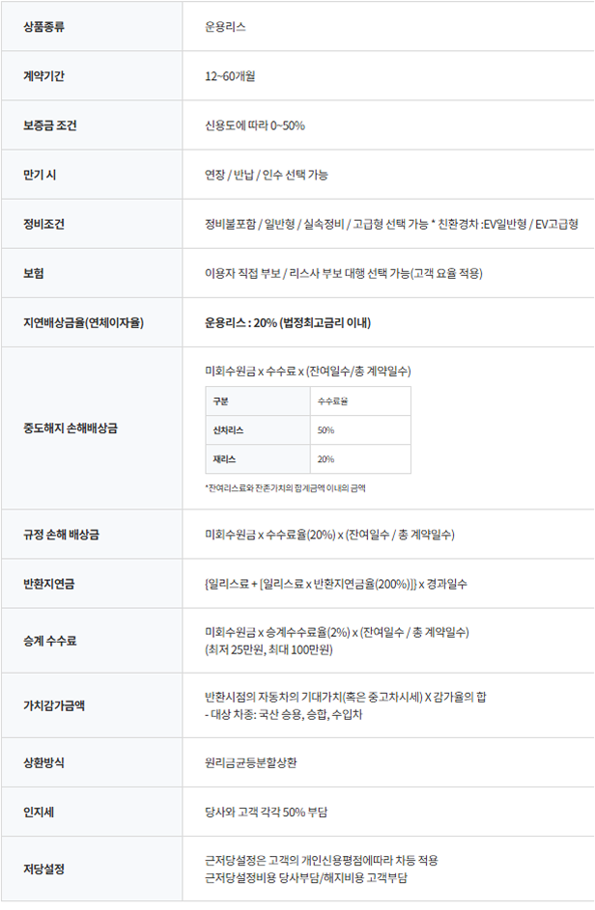This screenshot has width=595, height=910.
Task: Click the 보험 row header
Action: pyautogui.click(x=34, y=273)
